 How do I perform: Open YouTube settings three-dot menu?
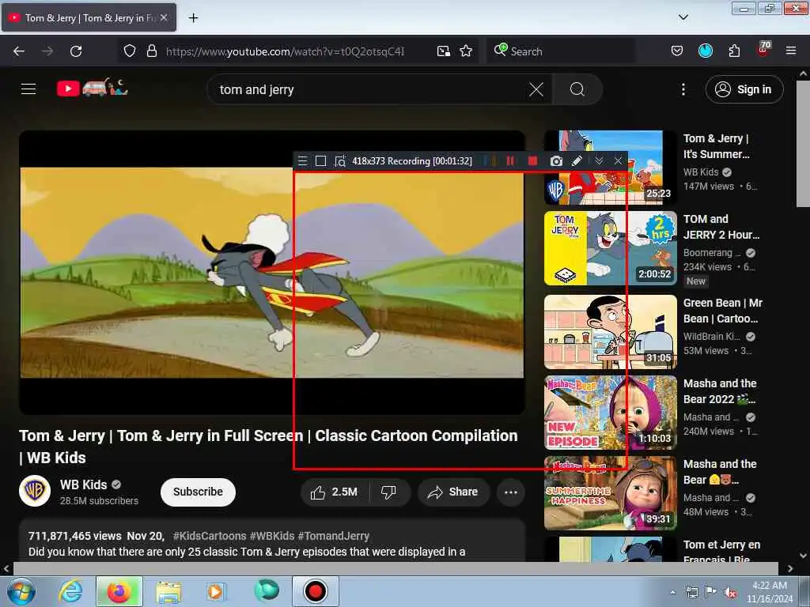pos(683,90)
